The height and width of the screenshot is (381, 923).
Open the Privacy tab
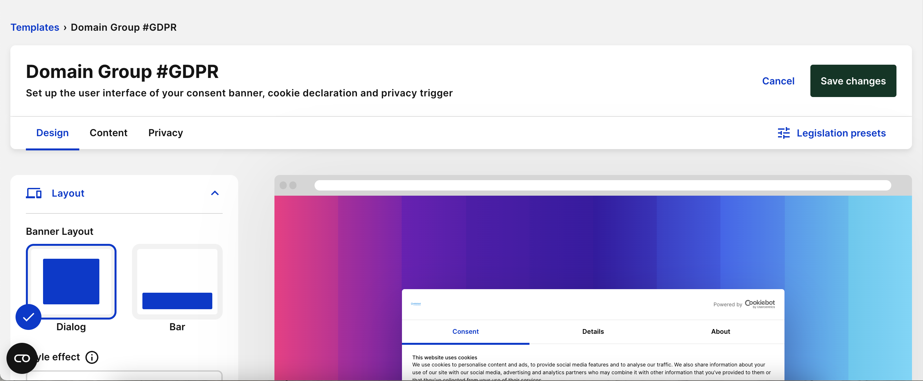pos(166,133)
